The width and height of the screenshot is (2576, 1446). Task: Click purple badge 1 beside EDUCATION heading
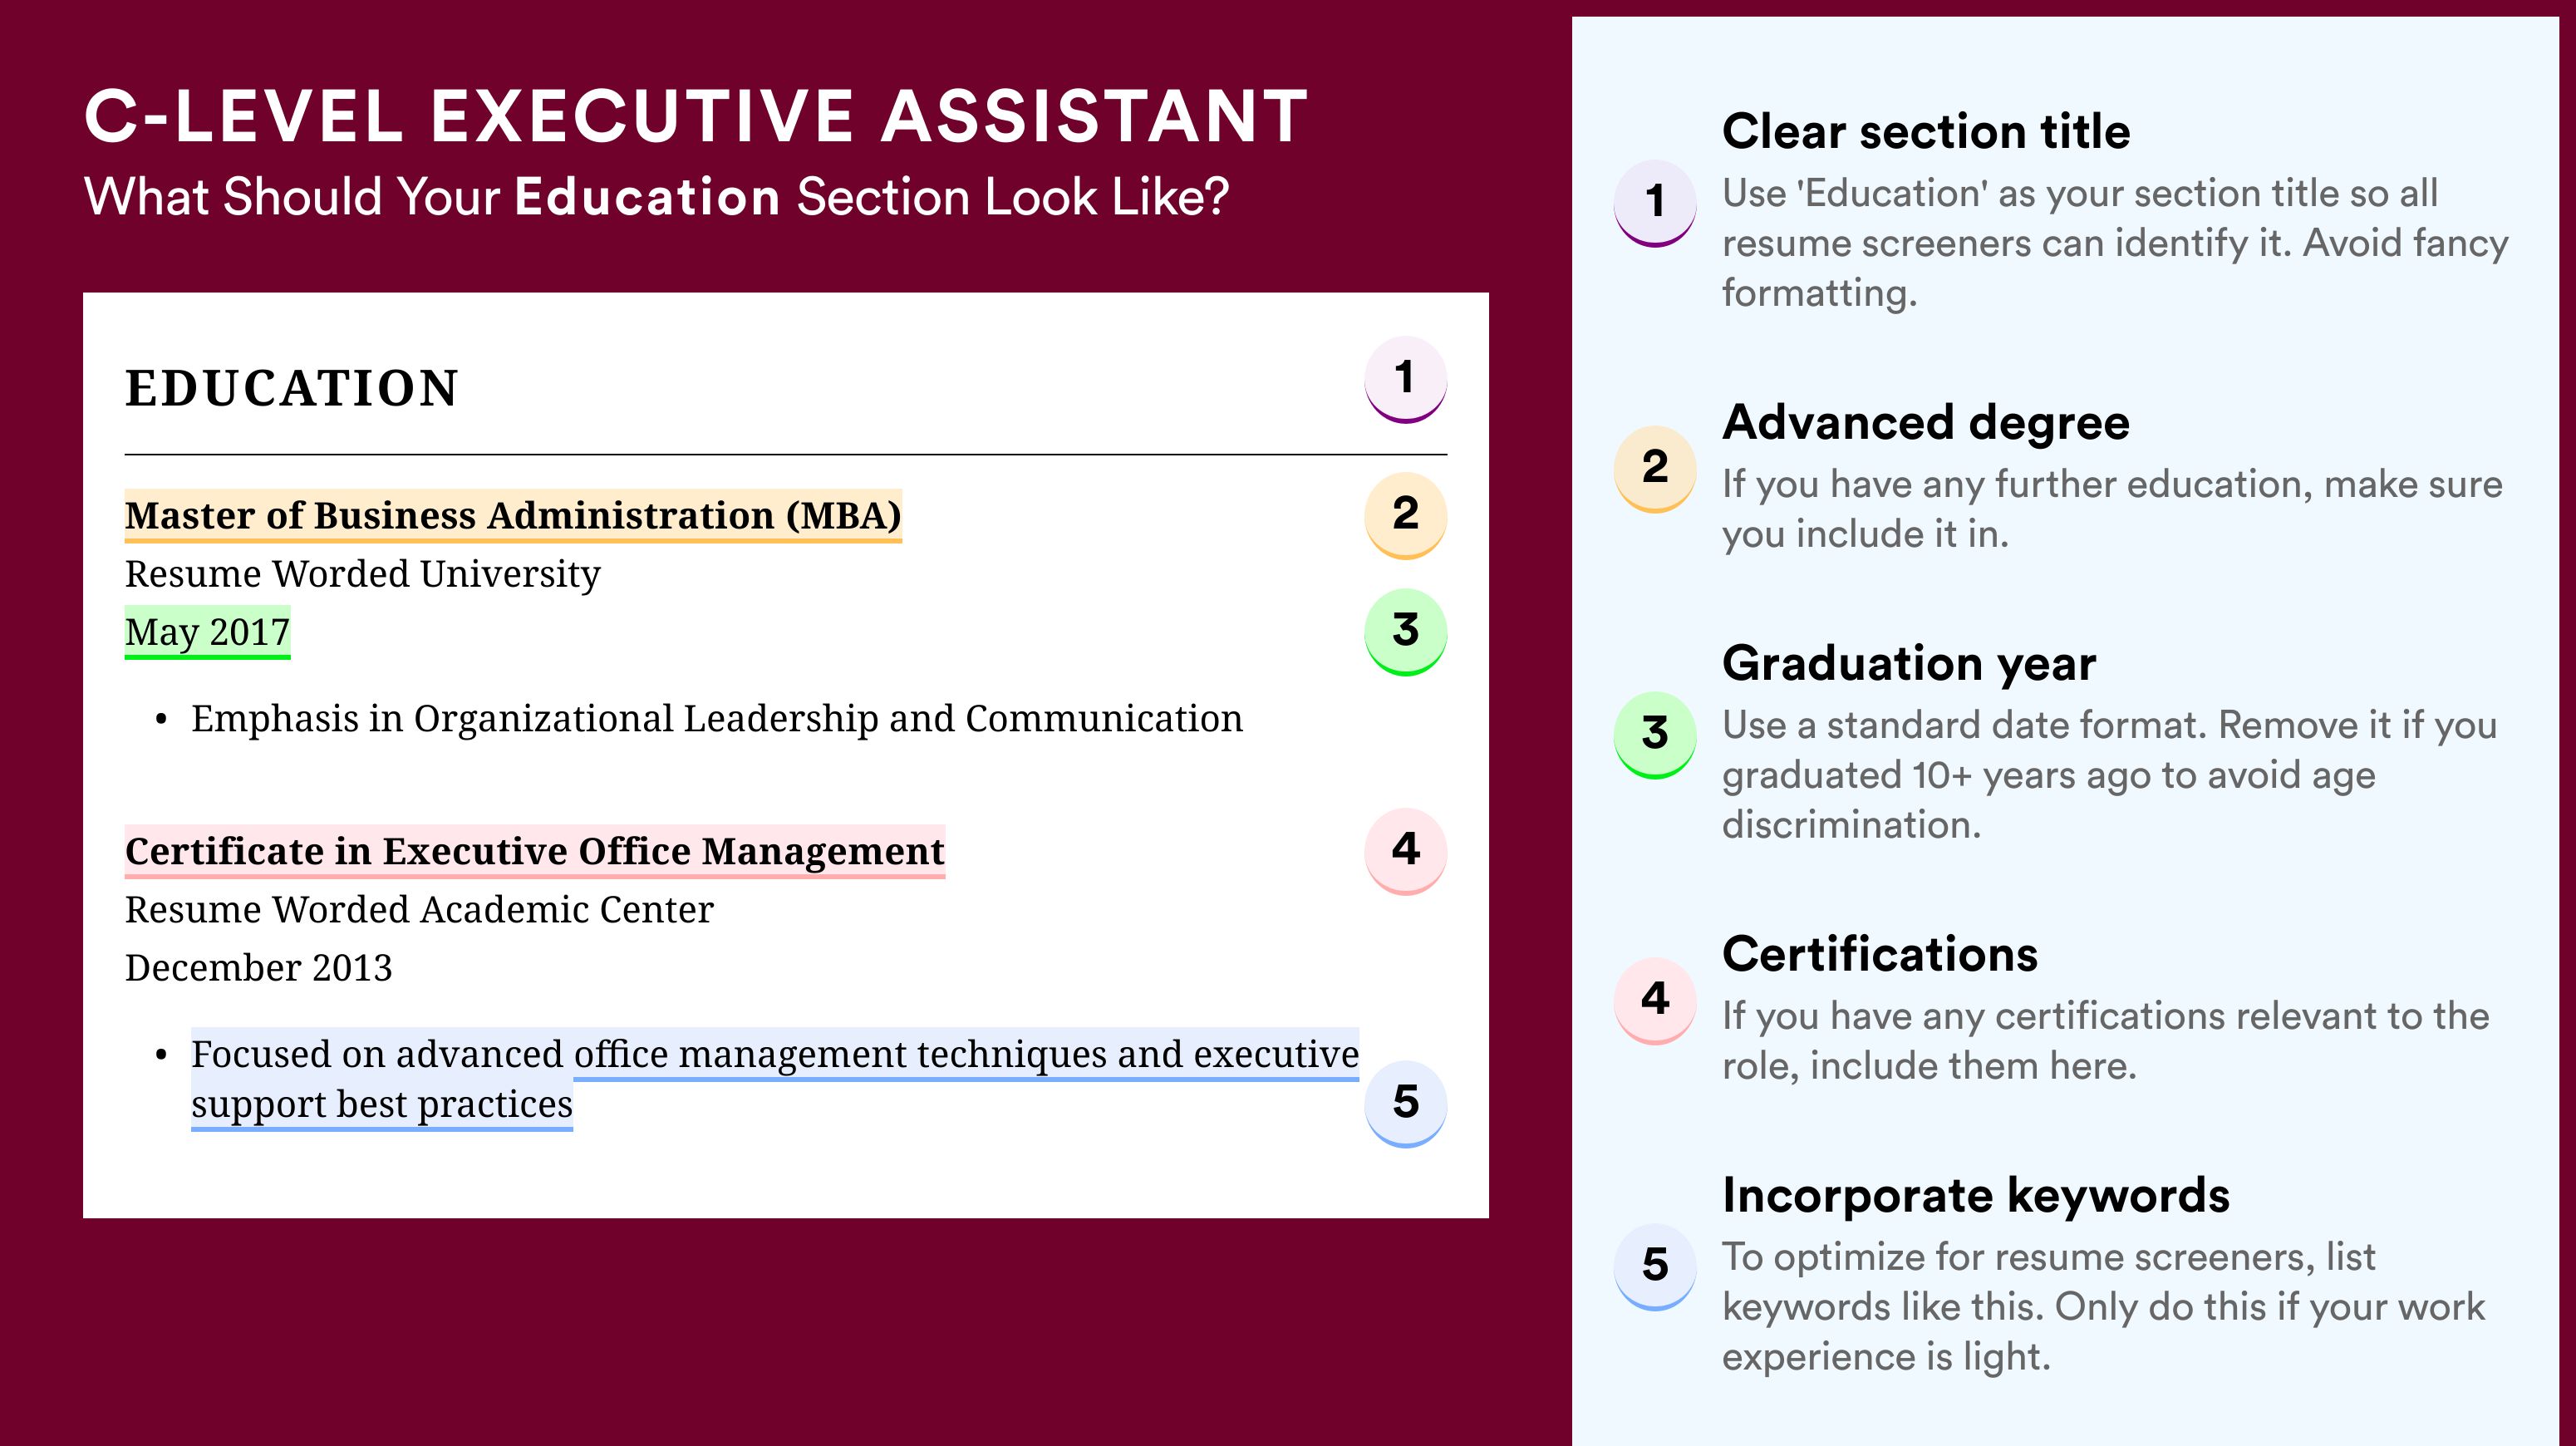click(1405, 379)
